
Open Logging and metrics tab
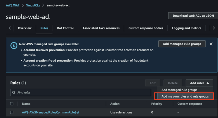click(187, 28)
